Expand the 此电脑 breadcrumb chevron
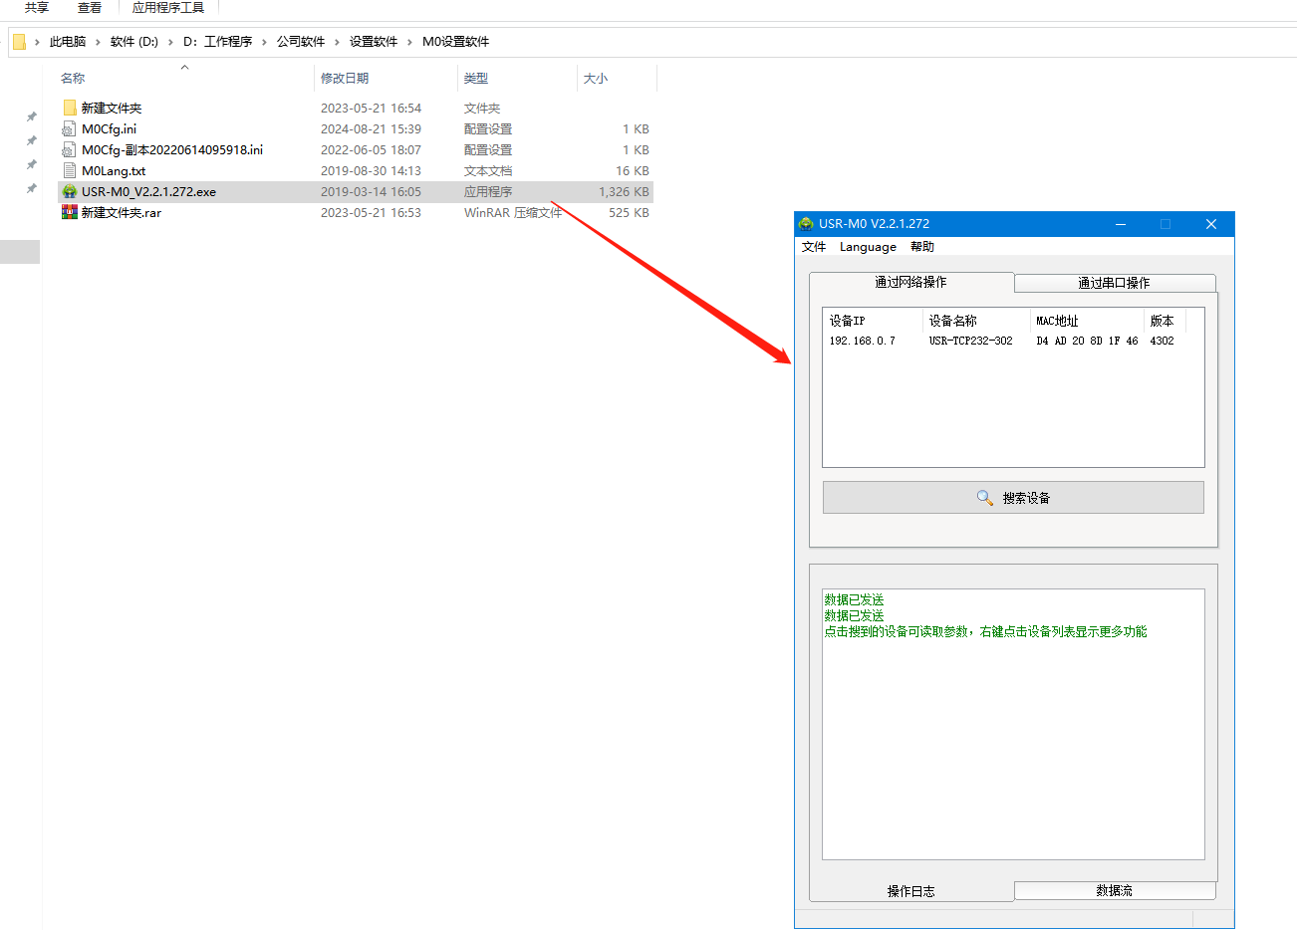1297x930 pixels. [98, 42]
